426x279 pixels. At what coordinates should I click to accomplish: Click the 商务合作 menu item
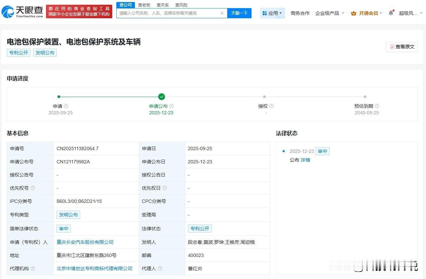[300, 13]
